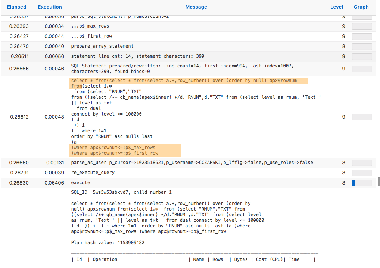The height and width of the screenshot is (268, 380).
Task: Click the prepare_array_statement message
Action: tap(102, 46)
